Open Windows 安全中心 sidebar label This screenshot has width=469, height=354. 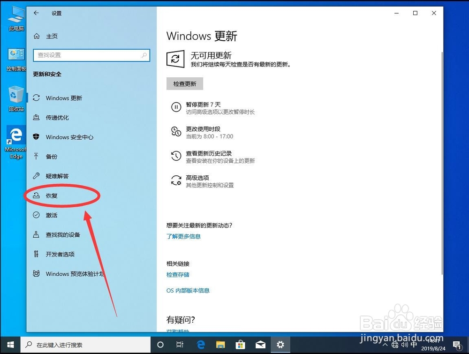(69, 137)
